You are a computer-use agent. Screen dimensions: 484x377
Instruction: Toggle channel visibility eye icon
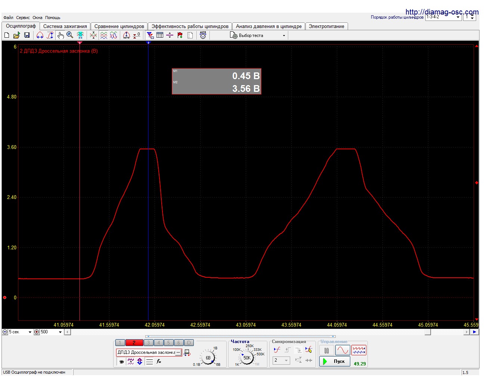[x=121, y=361]
